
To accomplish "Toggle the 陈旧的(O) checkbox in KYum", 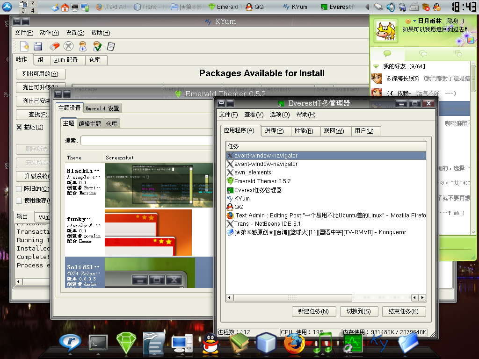I will tap(19, 189).
